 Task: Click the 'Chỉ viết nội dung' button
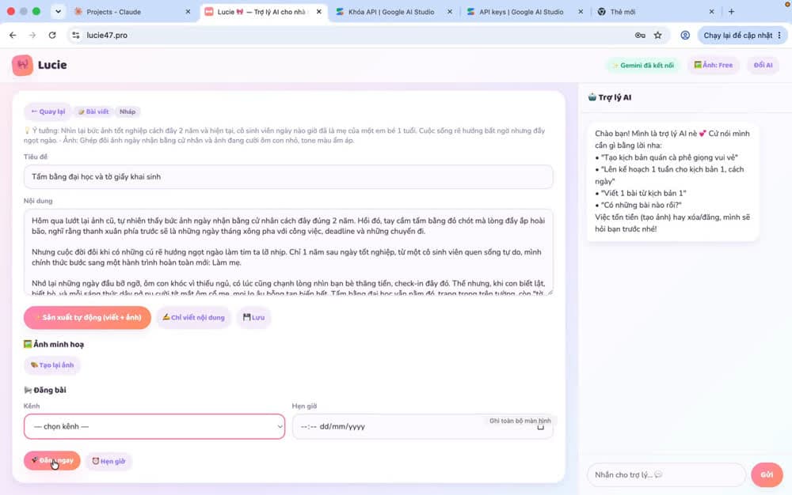tap(193, 318)
